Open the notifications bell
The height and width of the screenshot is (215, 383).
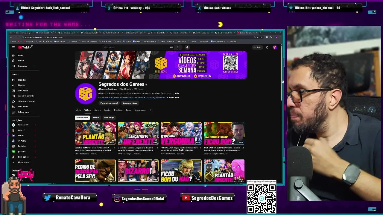click(x=267, y=47)
